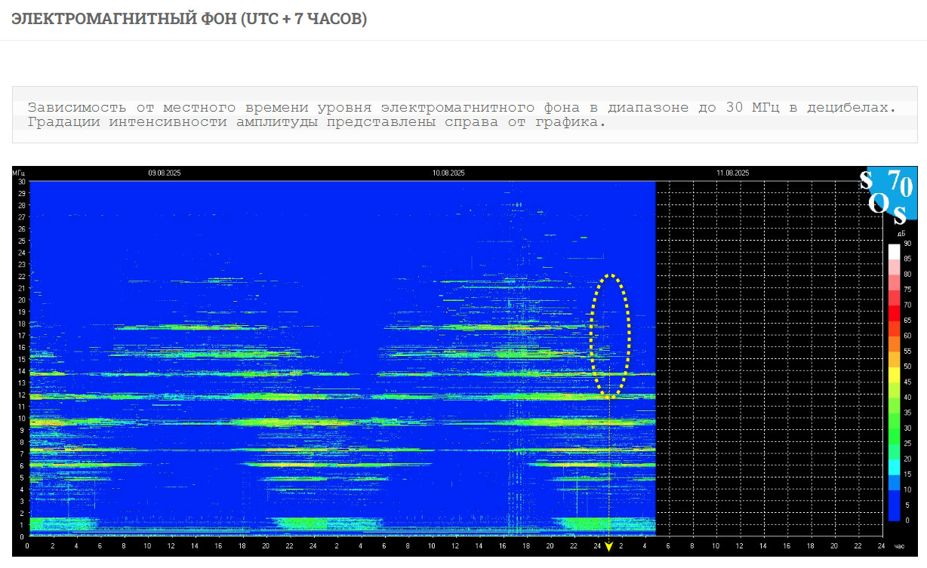
Task: Click the yellow arrow marker on time axis
Action: [x=608, y=546]
